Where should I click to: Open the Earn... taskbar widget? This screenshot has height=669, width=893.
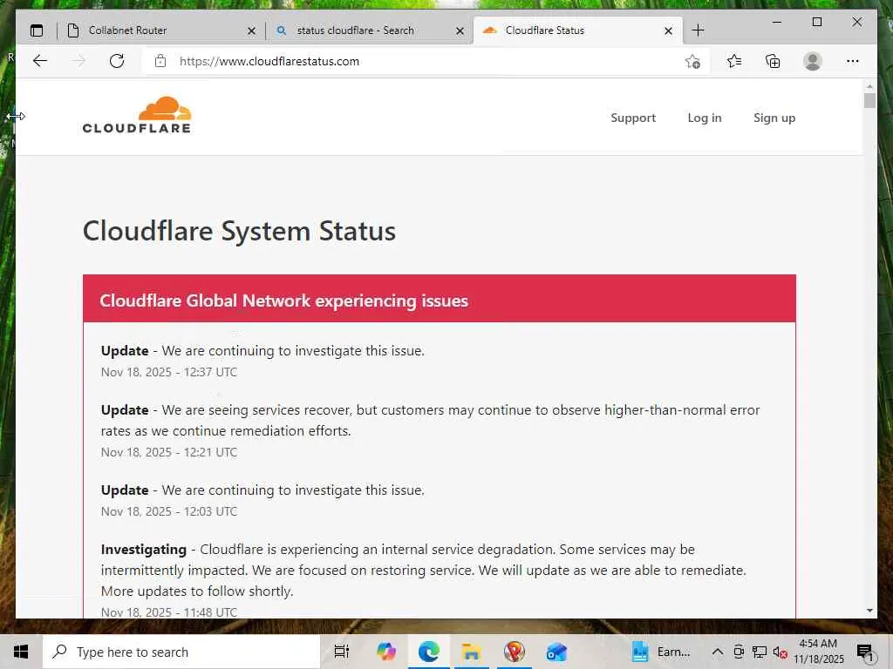661,652
